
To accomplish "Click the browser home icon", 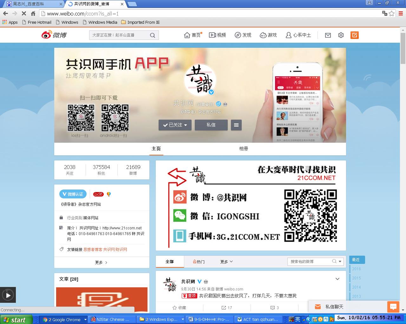I will coord(33,13).
